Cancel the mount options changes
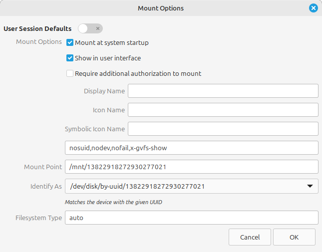Viewport: 322px width, 252px height. pyautogui.click(x=250, y=237)
